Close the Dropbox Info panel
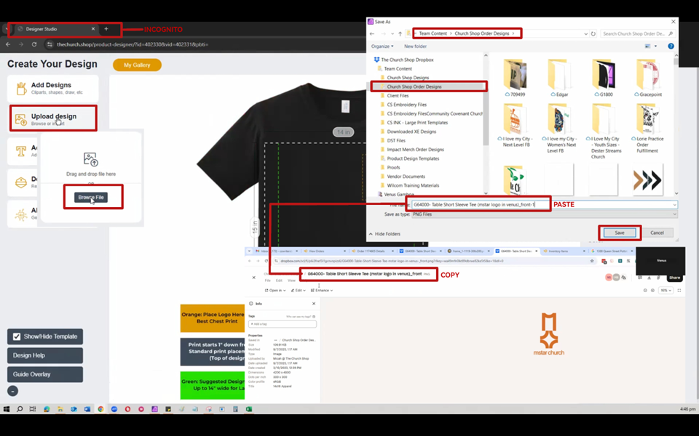This screenshot has height=436, width=699. tap(314, 304)
